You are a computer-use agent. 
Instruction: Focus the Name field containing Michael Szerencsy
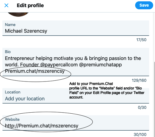[x=76, y=28]
